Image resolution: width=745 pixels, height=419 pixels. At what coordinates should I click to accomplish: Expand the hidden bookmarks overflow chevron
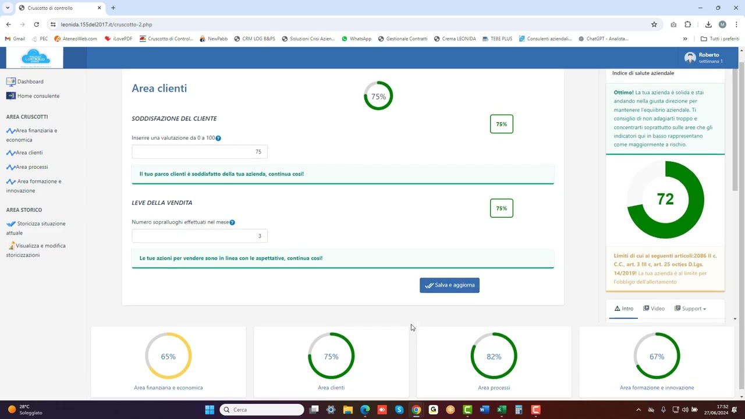click(x=685, y=39)
